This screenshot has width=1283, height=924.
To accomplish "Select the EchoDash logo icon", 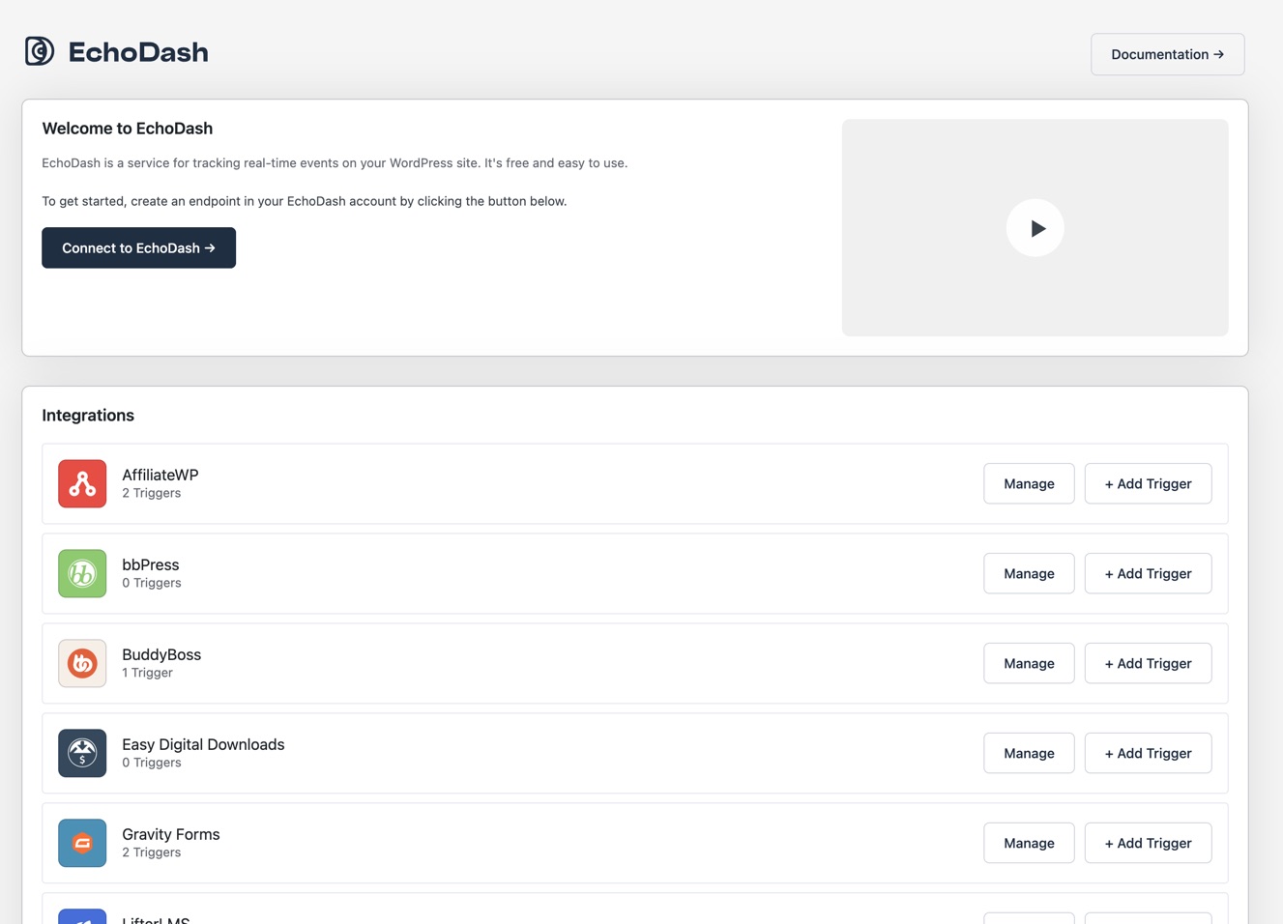I will [39, 50].
